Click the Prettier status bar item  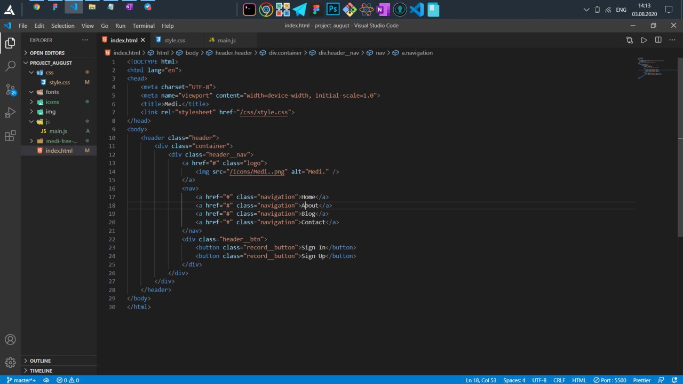(x=641, y=380)
